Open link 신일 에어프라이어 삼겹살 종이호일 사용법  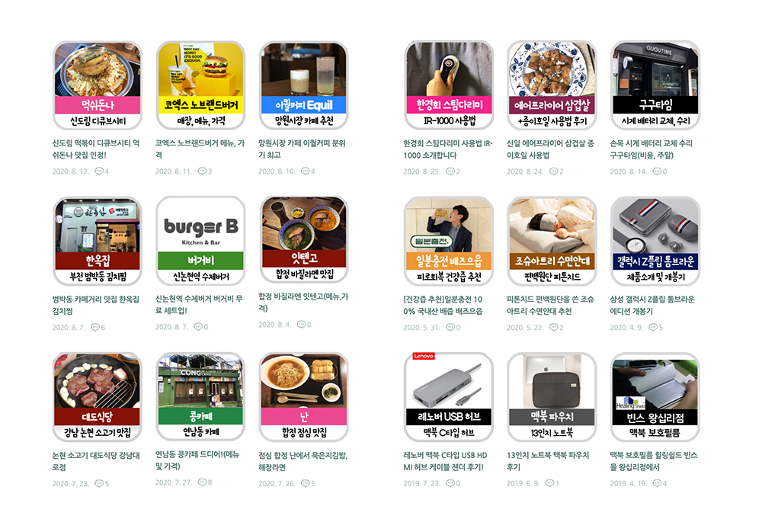coord(550,149)
